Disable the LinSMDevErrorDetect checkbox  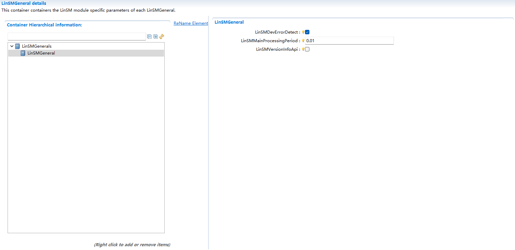pyautogui.click(x=307, y=32)
